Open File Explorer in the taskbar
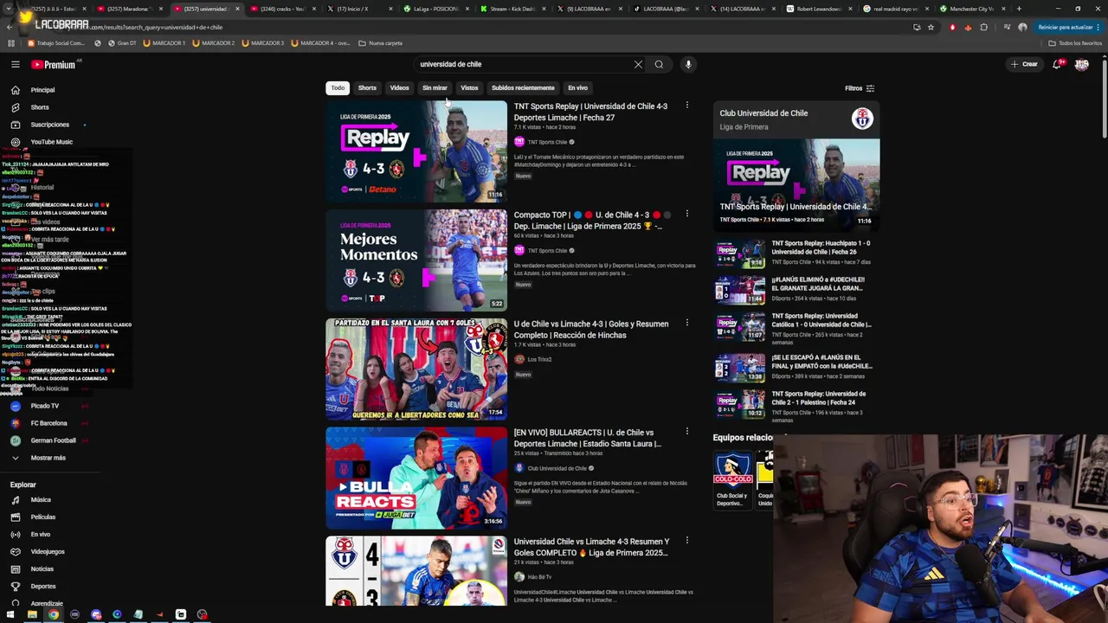Viewport: 1108px width, 623px height. (32, 614)
